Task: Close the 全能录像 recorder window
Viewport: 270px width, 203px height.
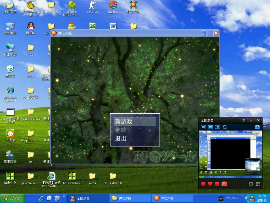Action: [x=258, y=120]
